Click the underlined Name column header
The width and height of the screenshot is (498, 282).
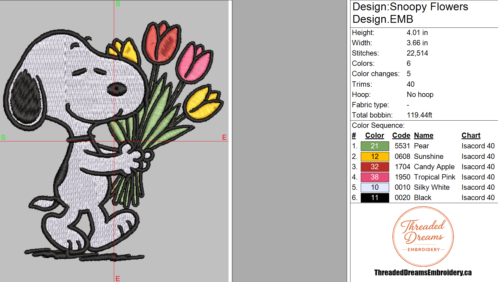click(x=424, y=135)
